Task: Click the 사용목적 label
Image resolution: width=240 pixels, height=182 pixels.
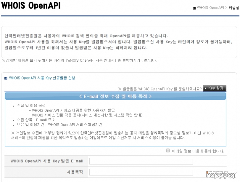Action: pos(75,172)
